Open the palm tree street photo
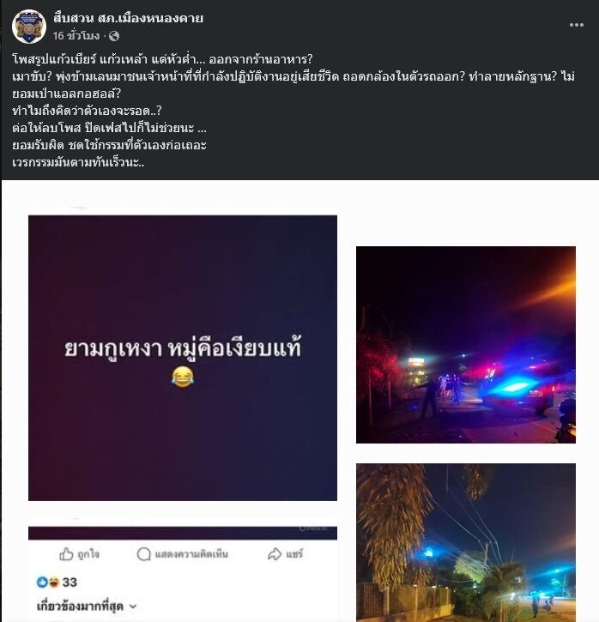This screenshot has height=622, width=599. click(466, 542)
